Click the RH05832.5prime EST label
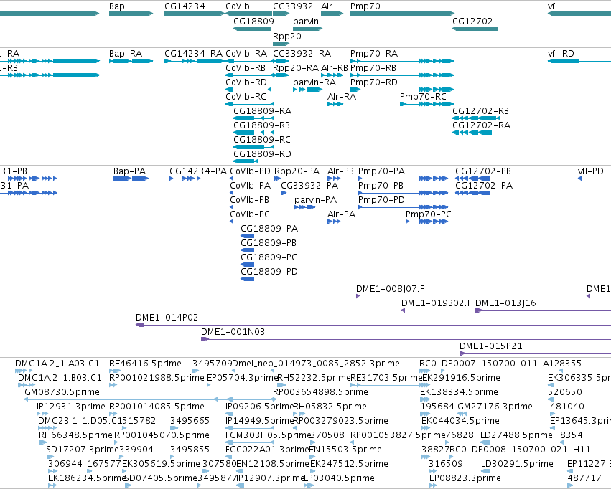611x489 pixels. tap(330, 407)
